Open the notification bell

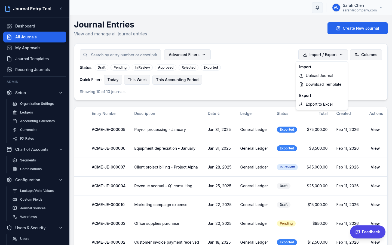[x=317, y=7]
